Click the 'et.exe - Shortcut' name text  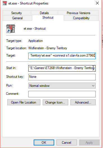click(35, 29)
